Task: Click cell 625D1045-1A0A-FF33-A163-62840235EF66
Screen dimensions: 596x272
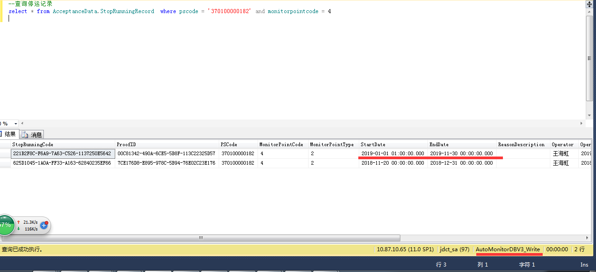Action: [x=63, y=163]
